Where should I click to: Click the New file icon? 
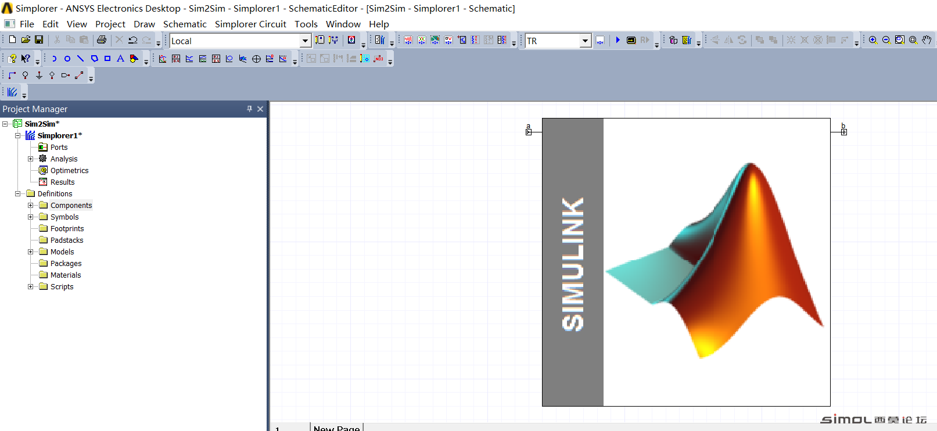(x=12, y=39)
